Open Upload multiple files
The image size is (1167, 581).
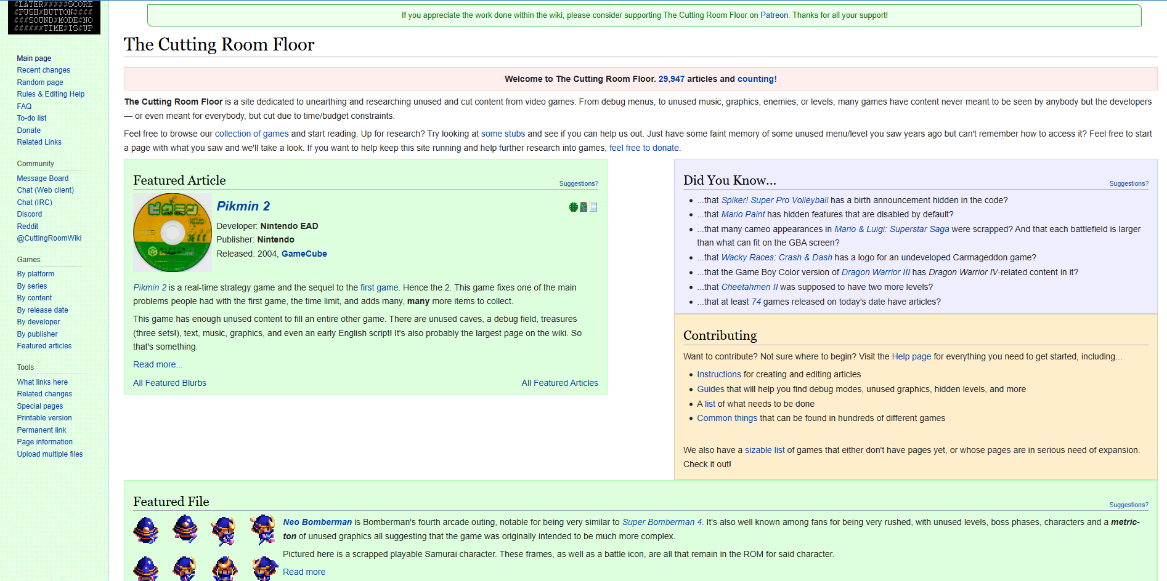tap(50, 454)
